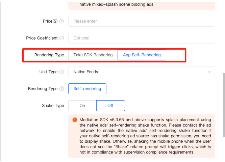225x162 pixels.
Task: Choose App Self-Rendering as rendering type
Action: pos(142,55)
